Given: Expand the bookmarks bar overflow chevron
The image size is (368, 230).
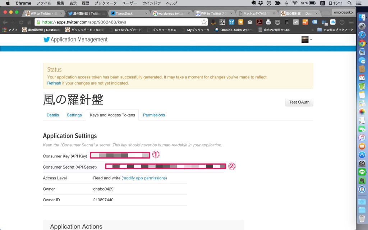Looking at the screenshot, I should [x=312, y=30].
